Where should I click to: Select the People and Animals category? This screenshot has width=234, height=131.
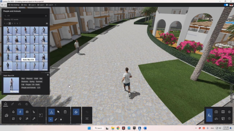[x=20, y=112]
